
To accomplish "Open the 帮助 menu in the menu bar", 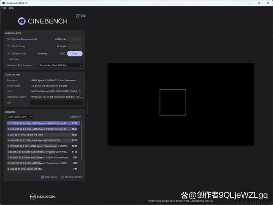I will tap(12, 9).
